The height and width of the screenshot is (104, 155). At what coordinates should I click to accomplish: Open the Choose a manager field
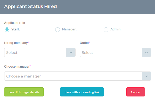click(78, 76)
